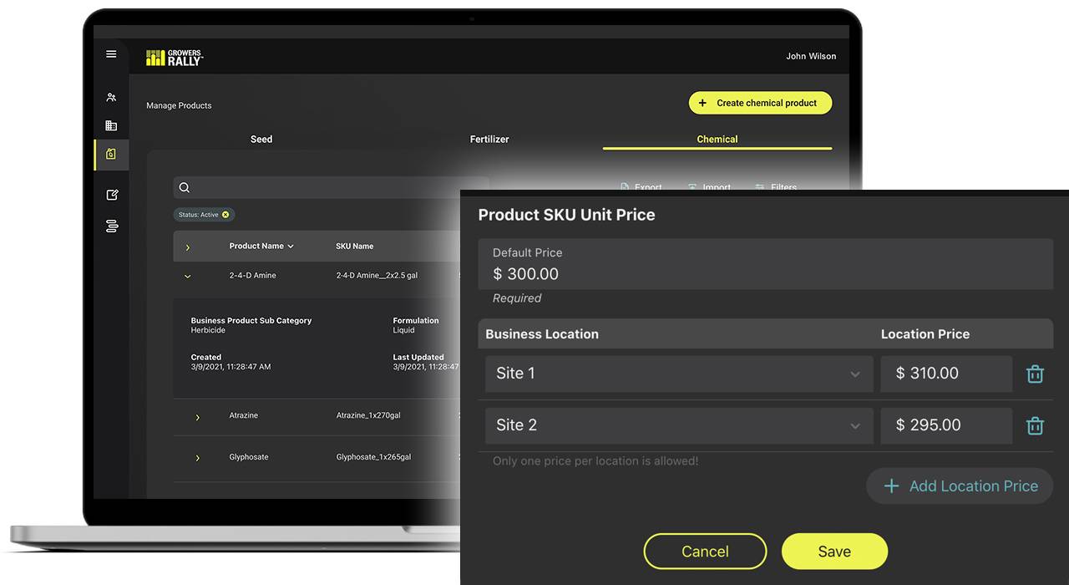
Task: Remove the Status: Active filter chip
Action: [225, 215]
